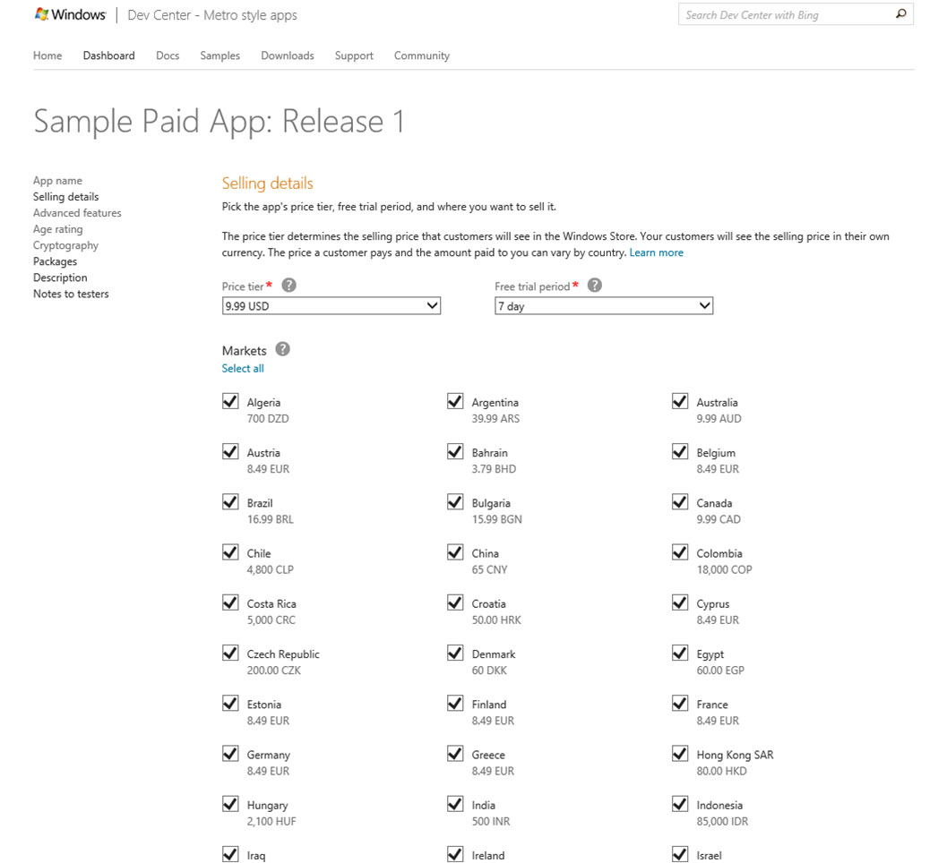Viewport: 938px width, 863px height.
Task: Toggle the Colombia checkbox
Action: tap(680, 552)
